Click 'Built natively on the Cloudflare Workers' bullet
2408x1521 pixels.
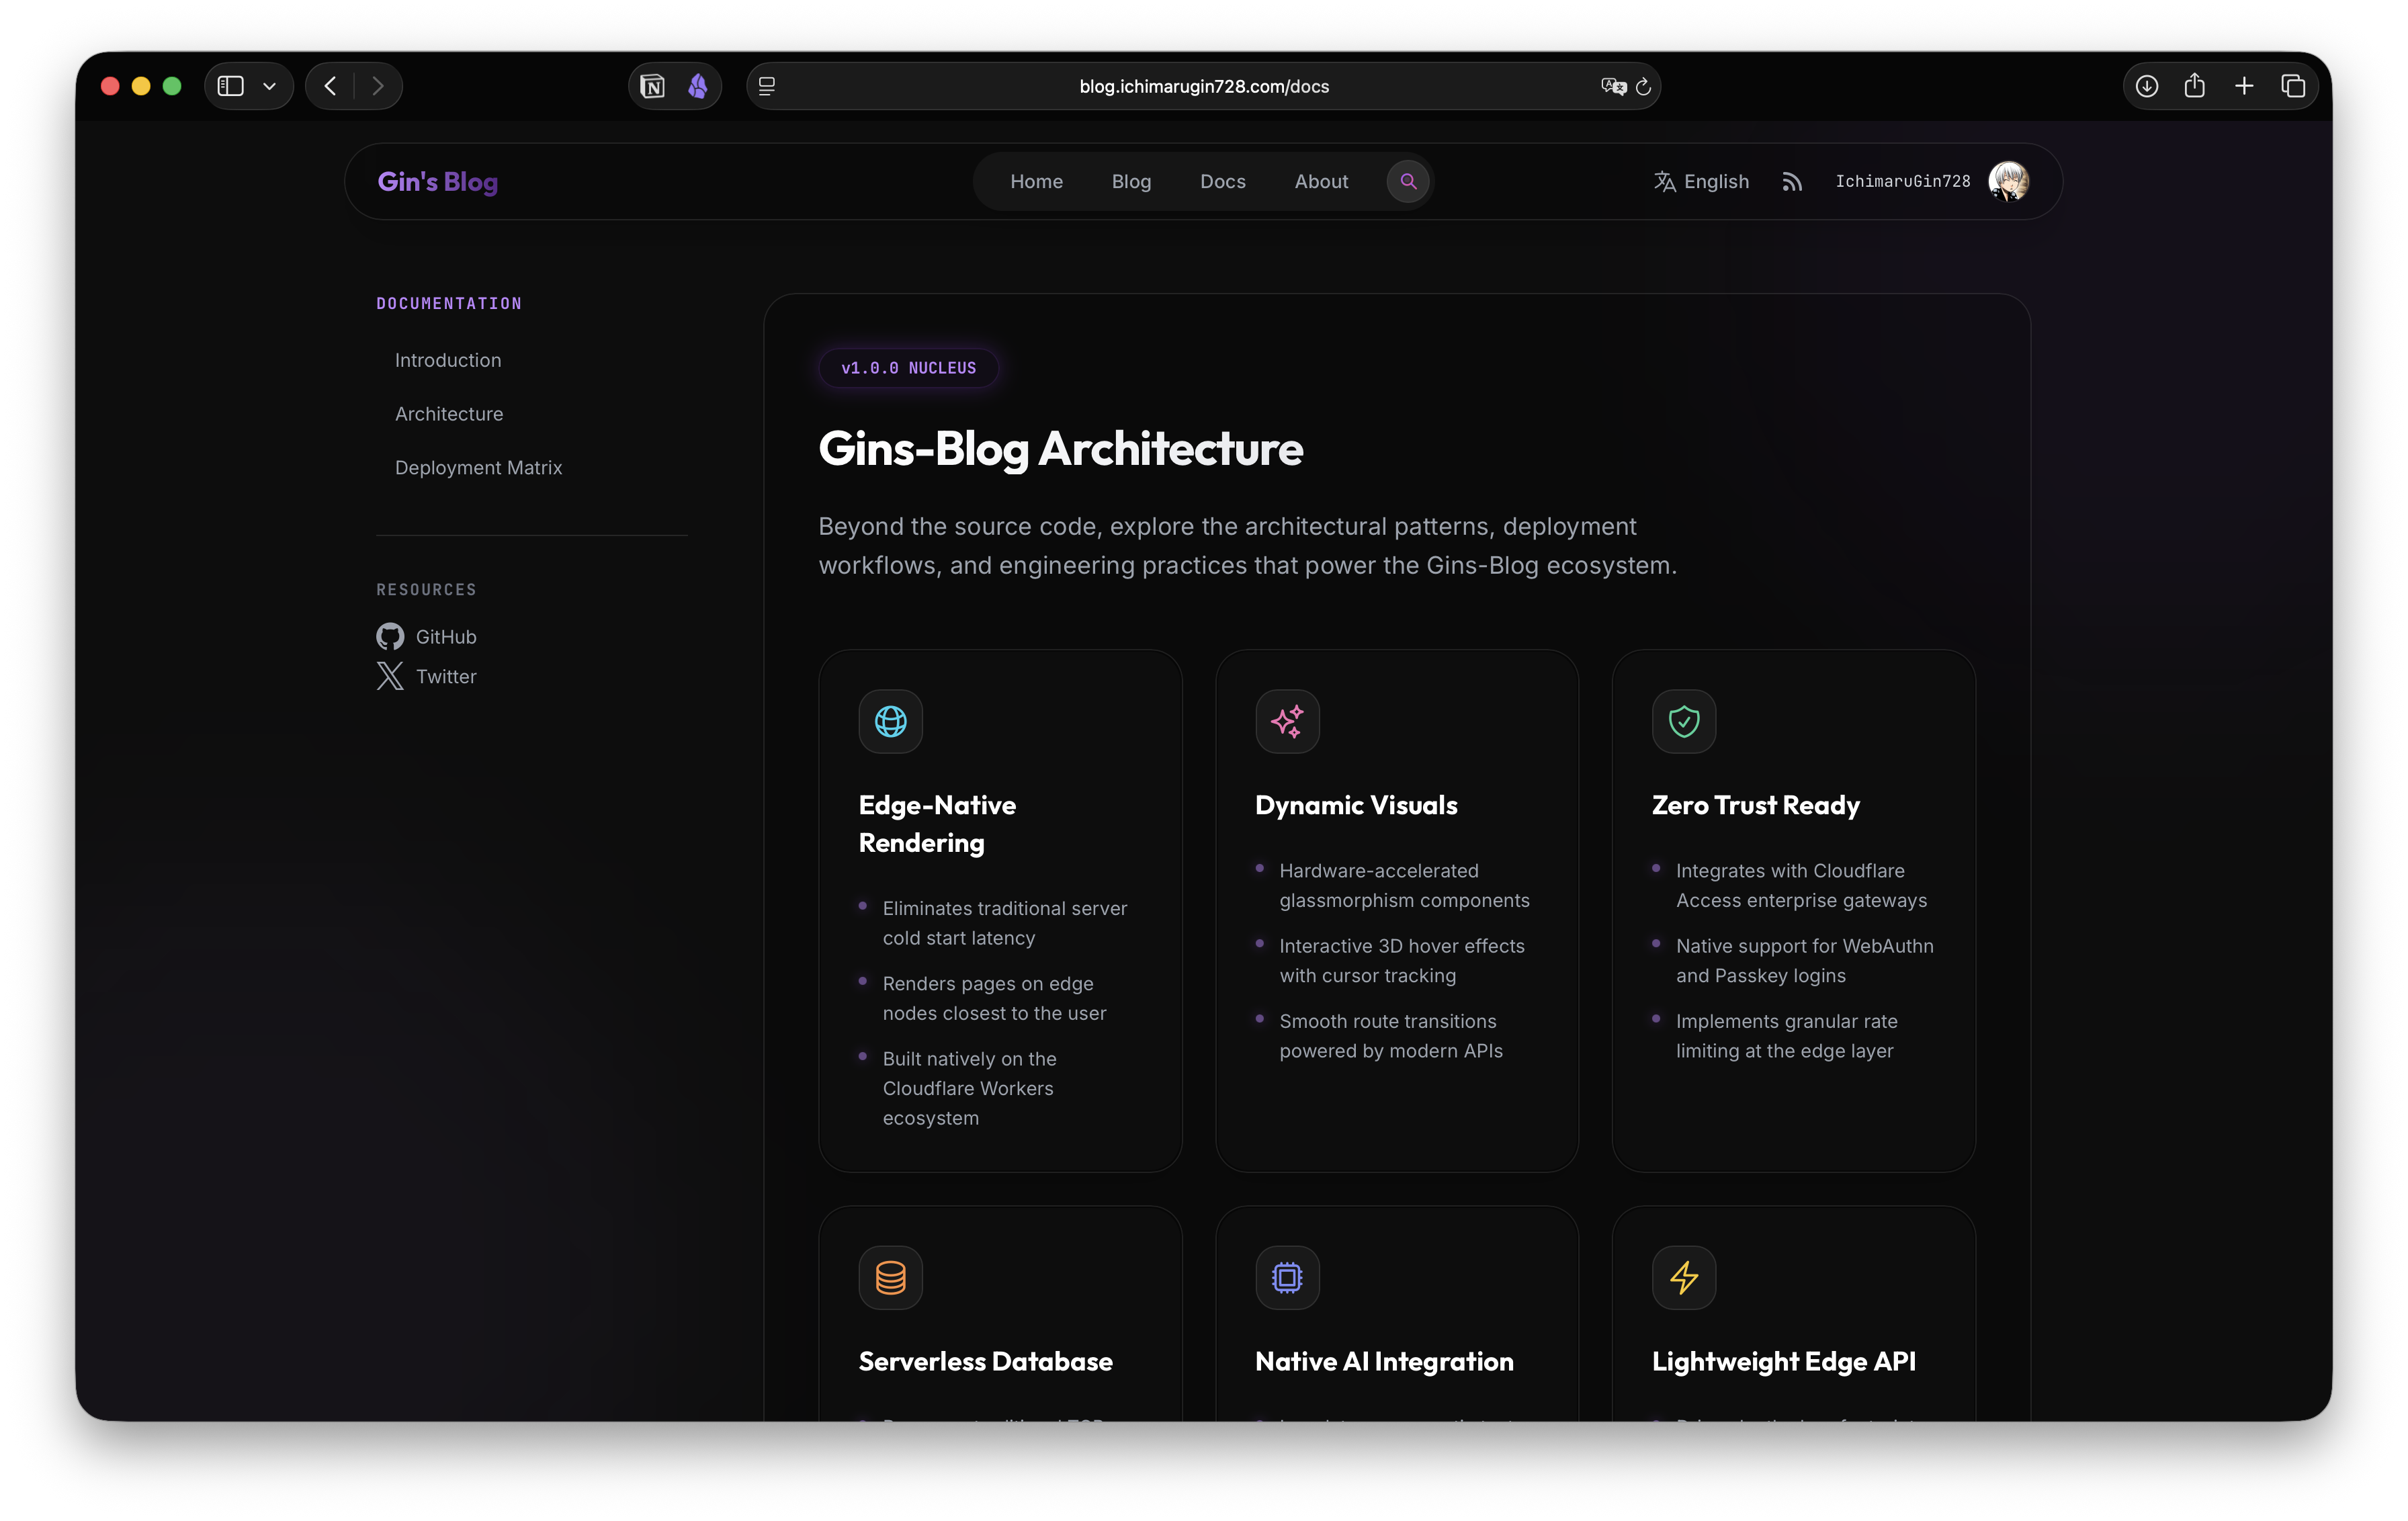[x=969, y=1088]
